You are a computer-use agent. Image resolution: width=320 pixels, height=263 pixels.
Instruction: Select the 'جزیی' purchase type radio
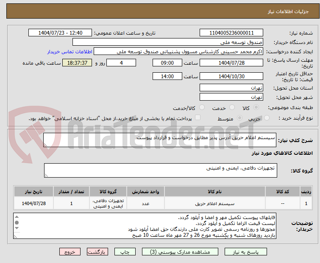[267, 118]
